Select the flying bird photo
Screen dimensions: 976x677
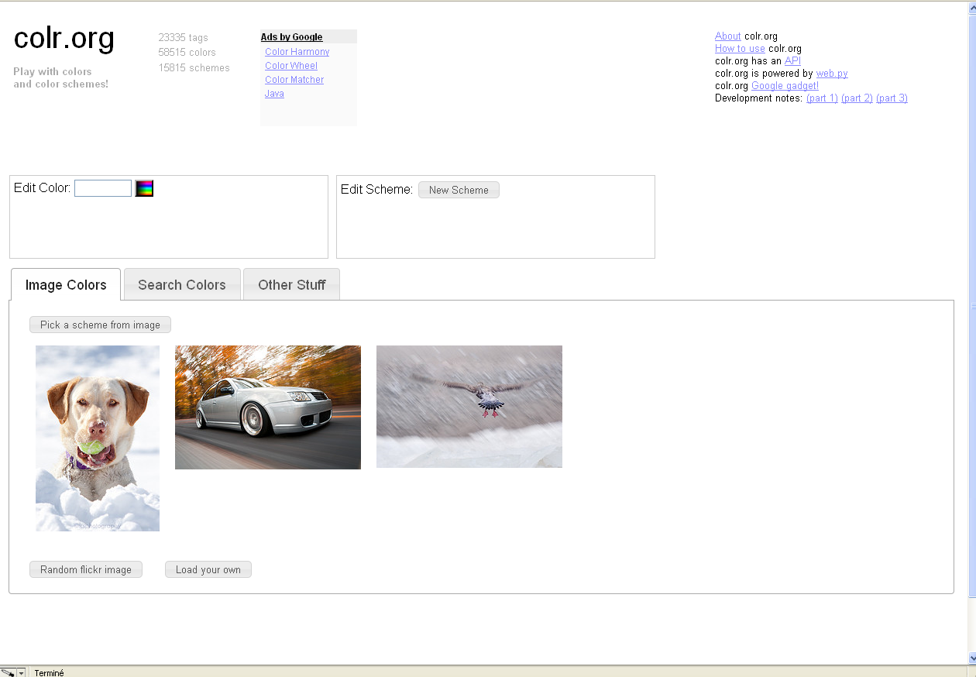coord(469,407)
